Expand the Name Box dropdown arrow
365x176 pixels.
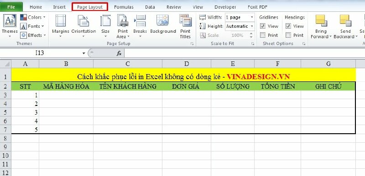point(84,53)
